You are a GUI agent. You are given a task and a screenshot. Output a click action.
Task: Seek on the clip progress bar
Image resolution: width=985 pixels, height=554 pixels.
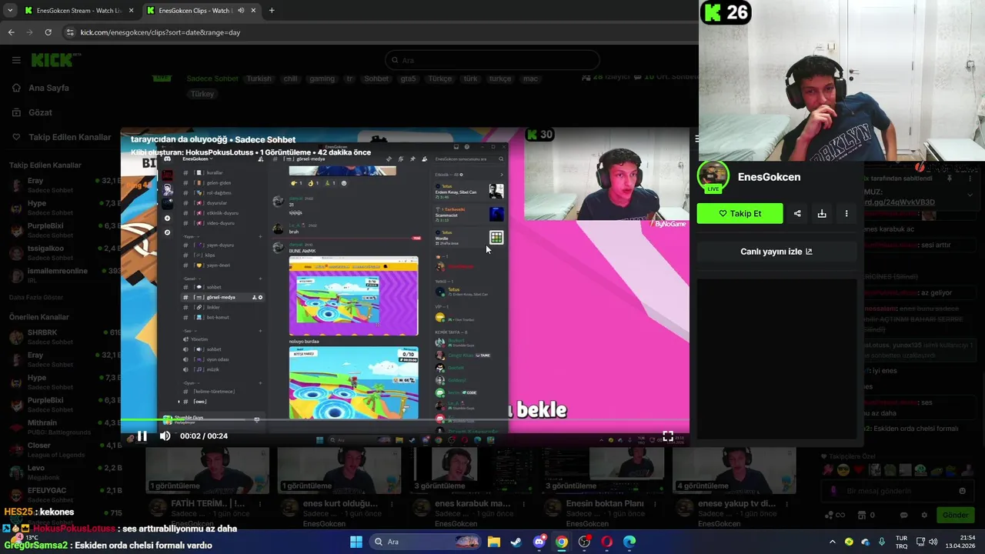point(405,422)
